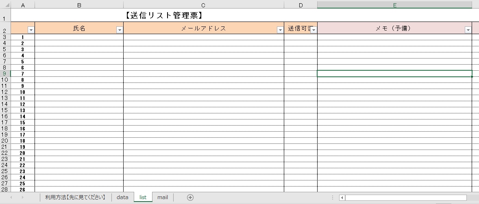Select row 28 header
Screen dimensions: 479x204
point(5,189)
